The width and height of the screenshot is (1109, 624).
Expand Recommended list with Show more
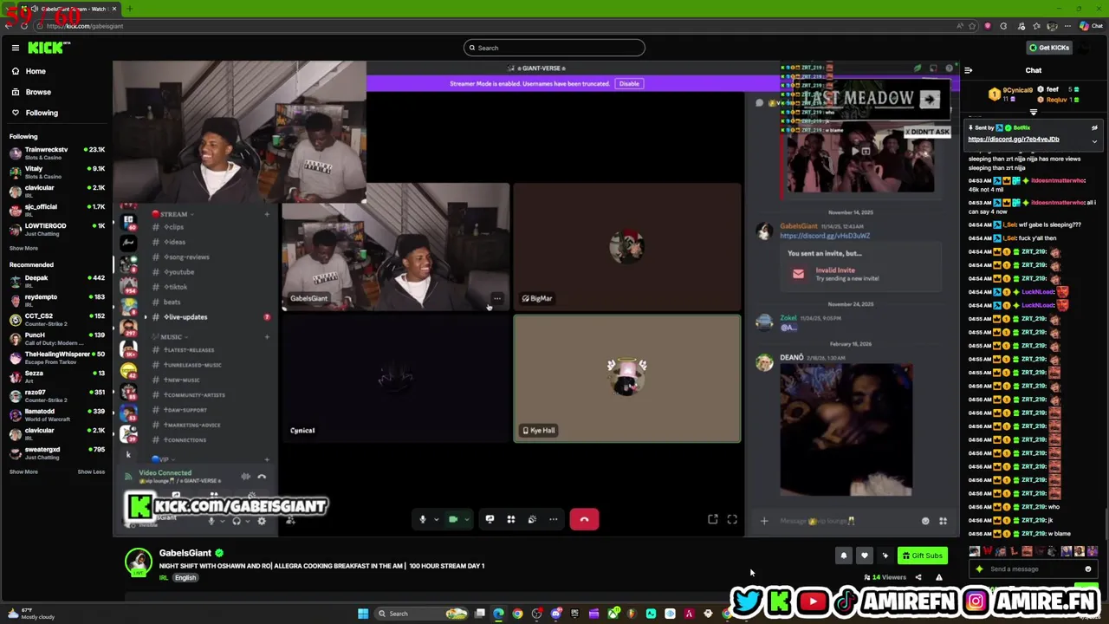tap(23, 471)
